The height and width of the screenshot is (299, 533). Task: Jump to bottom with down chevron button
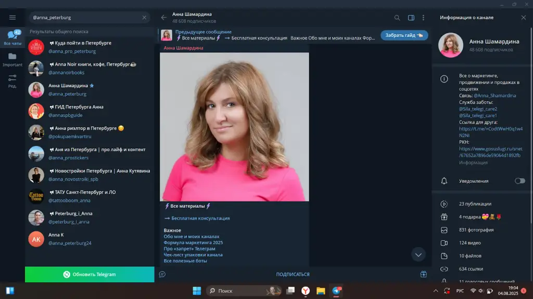click(x=418, y=255)
